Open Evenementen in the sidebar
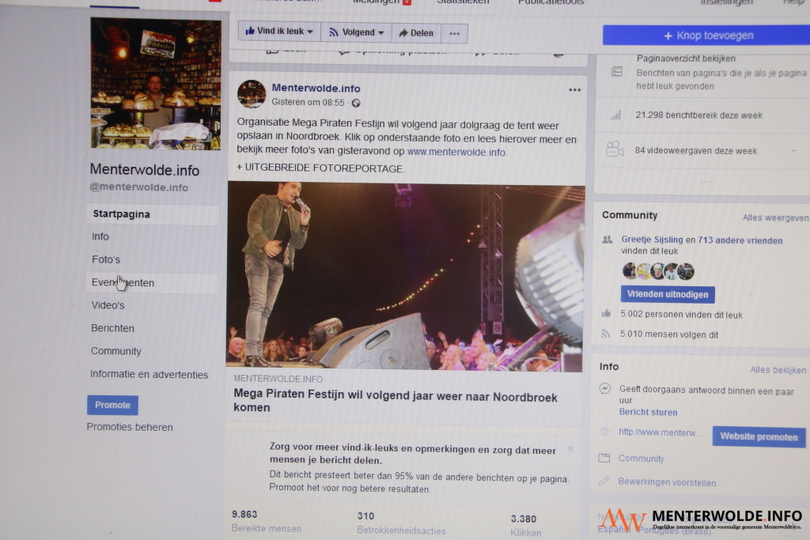Viewport: 810px width, 540px height. (x=153, y=283)
